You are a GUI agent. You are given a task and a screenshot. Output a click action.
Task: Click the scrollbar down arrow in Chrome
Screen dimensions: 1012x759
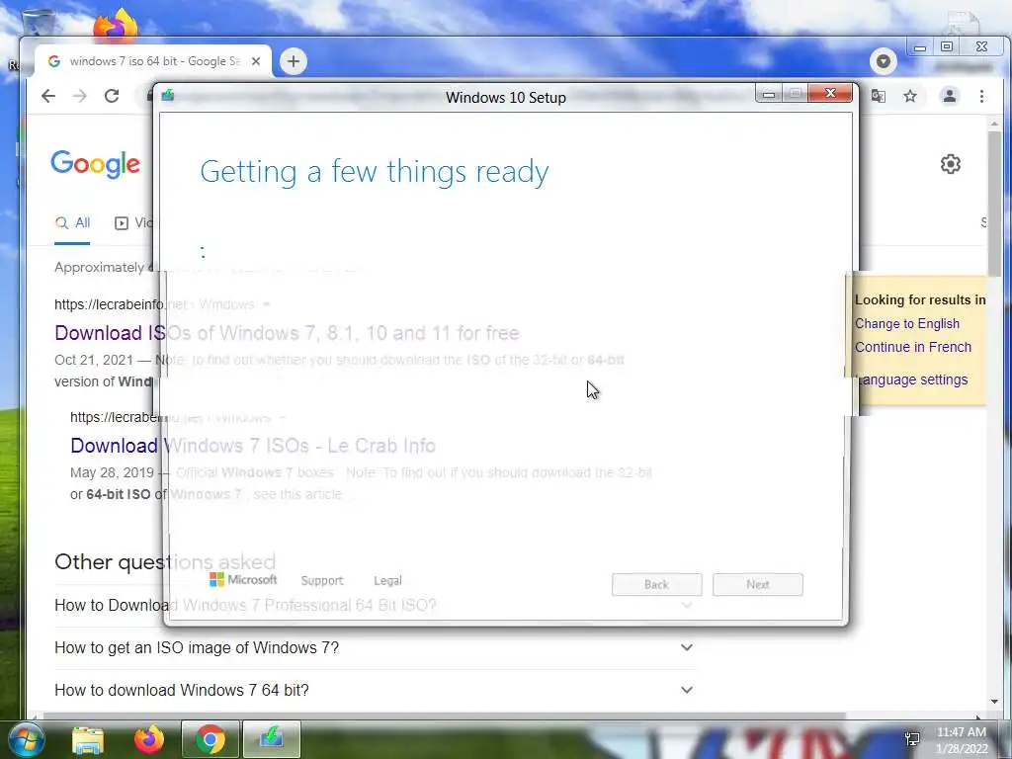994,702
